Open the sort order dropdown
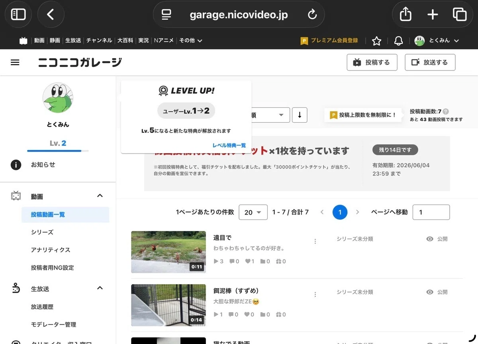 tap(270, 115)
